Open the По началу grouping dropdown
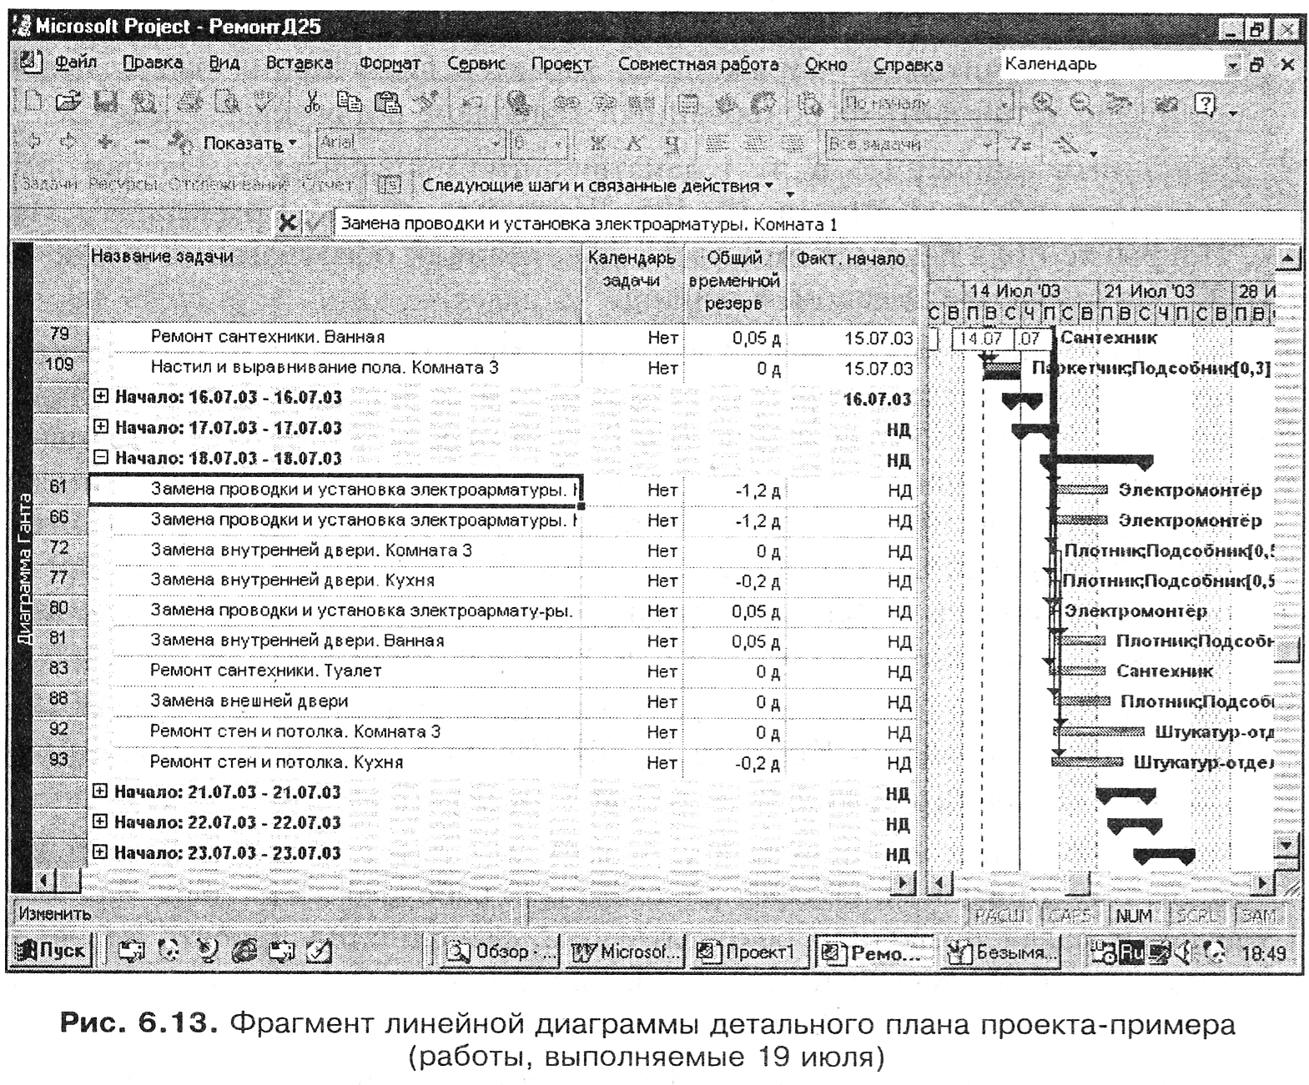 coord(1005,103)
